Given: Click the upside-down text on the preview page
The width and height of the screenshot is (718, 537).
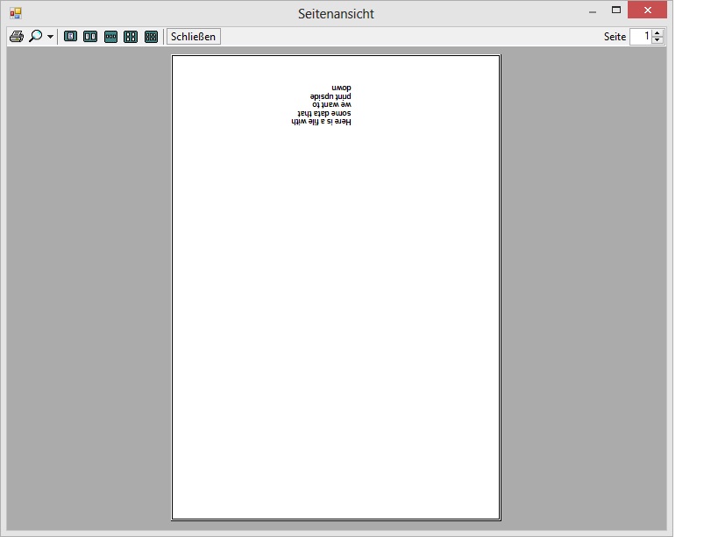Looking at the screenshot, I should click(x=322, y=105).
